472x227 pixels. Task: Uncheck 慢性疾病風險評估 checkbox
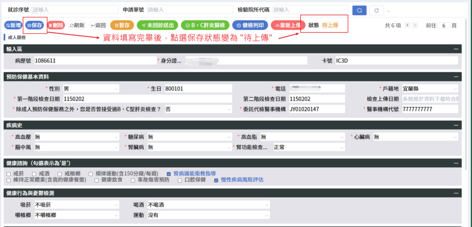216,180
